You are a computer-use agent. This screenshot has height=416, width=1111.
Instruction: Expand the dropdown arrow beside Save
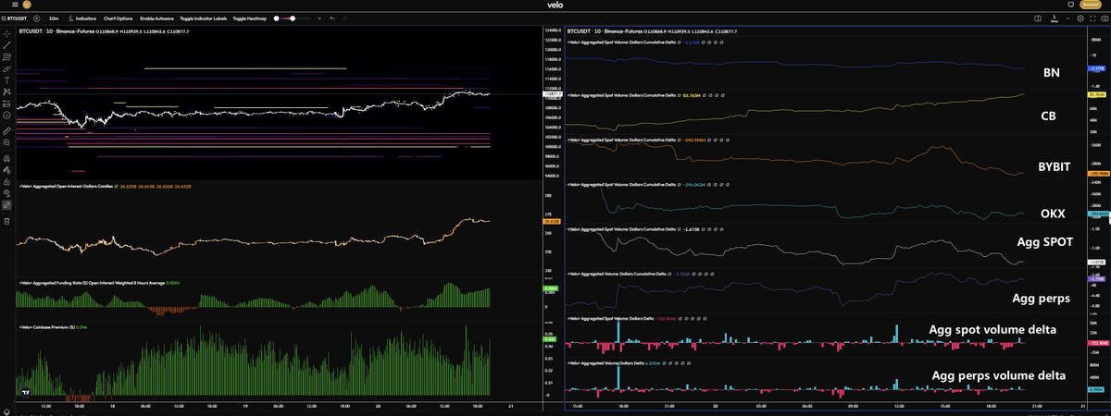coord(1068,18)
